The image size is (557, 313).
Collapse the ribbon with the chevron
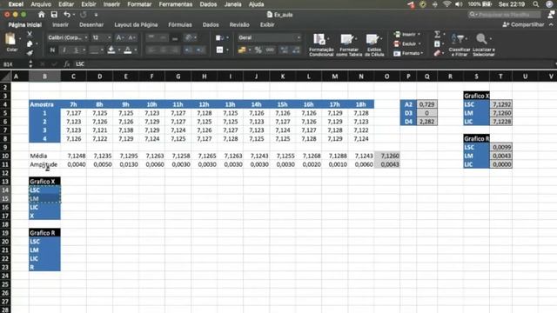click(x=551, y=24)
